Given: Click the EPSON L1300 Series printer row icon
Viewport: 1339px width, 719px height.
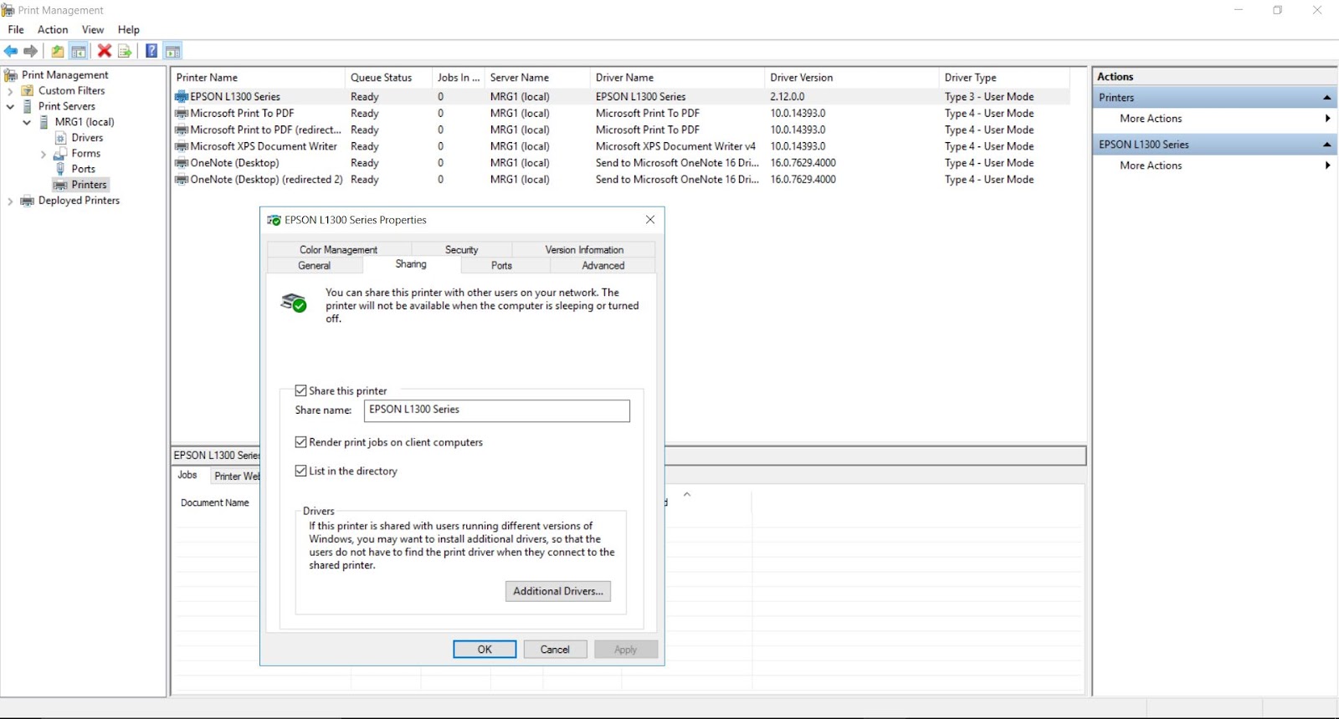Looking at the screenshot, I should tap(182, 97).
